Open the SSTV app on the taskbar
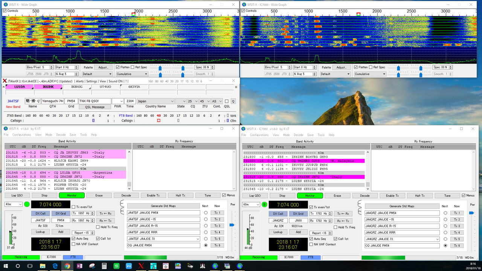Image resolution: width=482 pixels, height=271 pixels. tap(178, 266)
